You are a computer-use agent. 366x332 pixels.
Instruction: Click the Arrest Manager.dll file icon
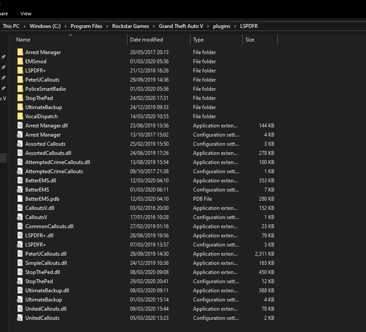click(20, 126)
